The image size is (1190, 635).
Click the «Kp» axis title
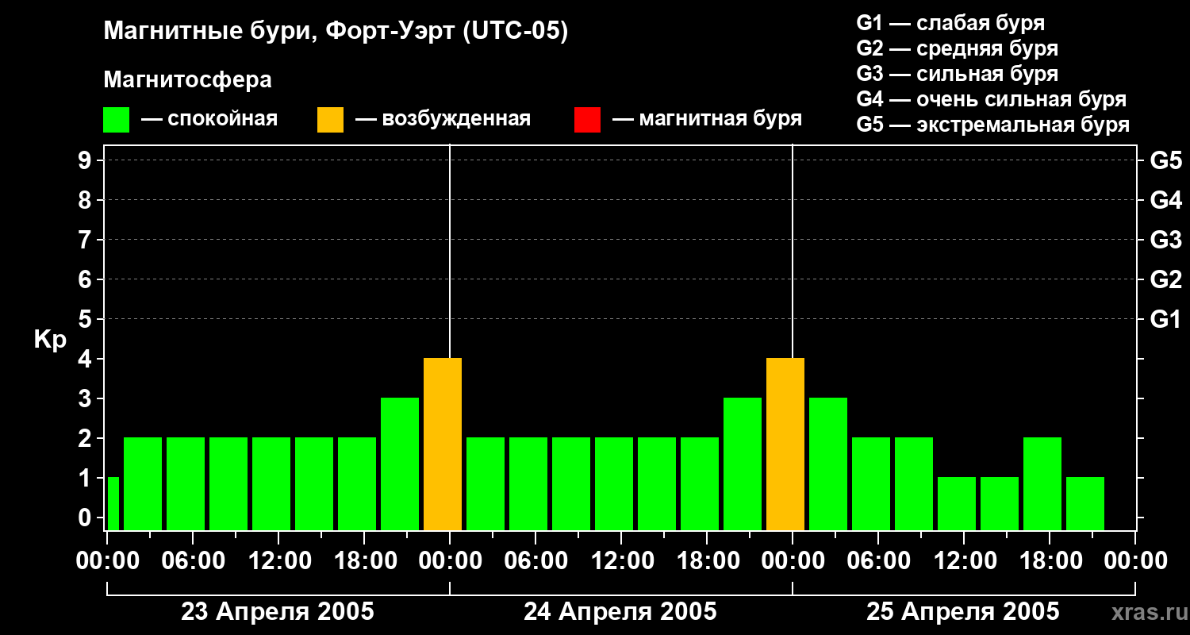pyautogui.click(x=50, y=340)
